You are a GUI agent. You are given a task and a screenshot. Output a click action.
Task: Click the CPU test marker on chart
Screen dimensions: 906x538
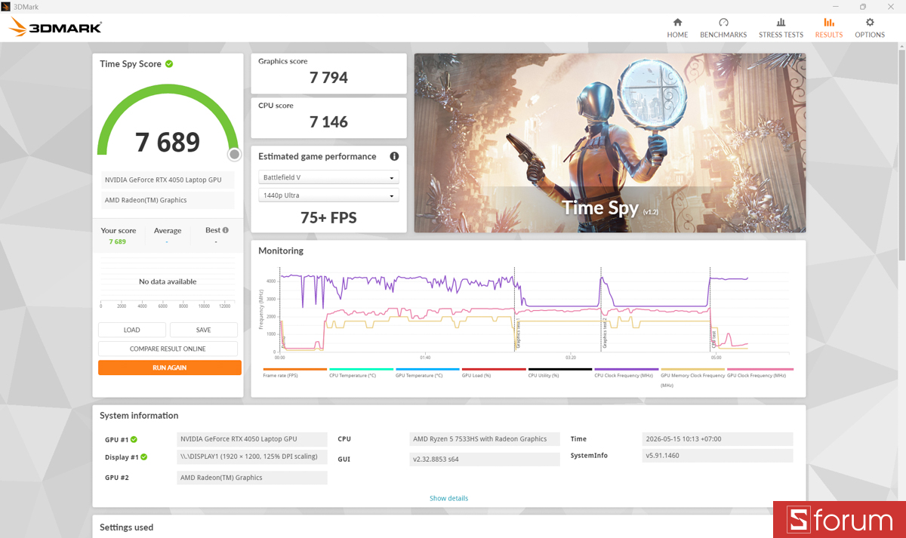click(713, 338)
